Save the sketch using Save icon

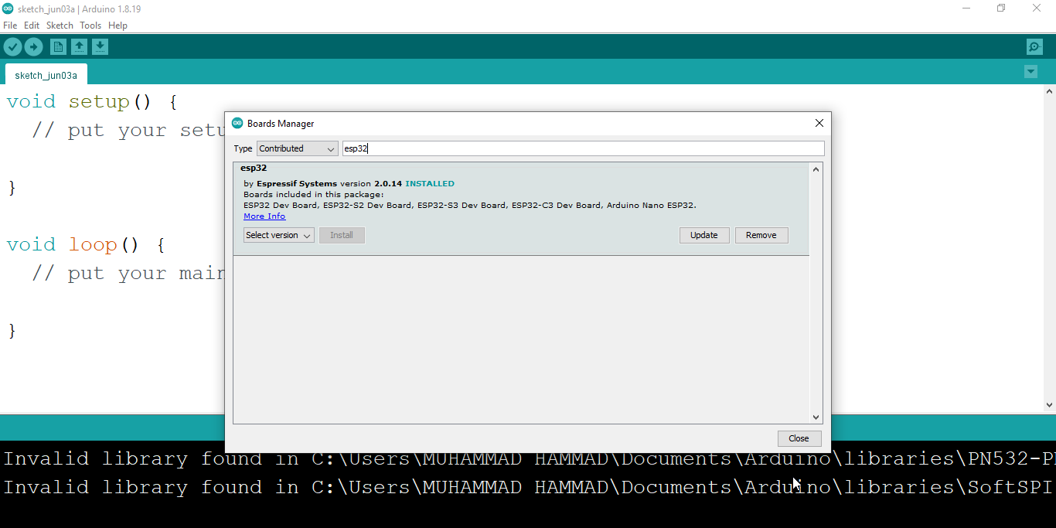100,47
